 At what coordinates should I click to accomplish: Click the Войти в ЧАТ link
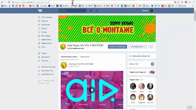pos(134,64)
